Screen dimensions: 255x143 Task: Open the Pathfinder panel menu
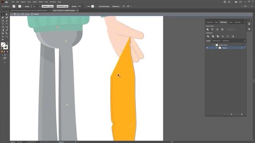tap(244, 22)
